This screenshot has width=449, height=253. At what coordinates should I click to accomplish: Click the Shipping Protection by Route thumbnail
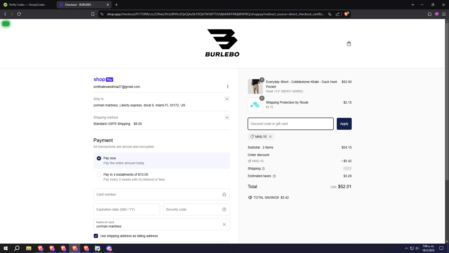tap(255, 105)
